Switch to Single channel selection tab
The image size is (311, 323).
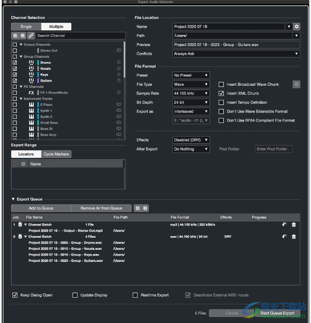(26, 27)
